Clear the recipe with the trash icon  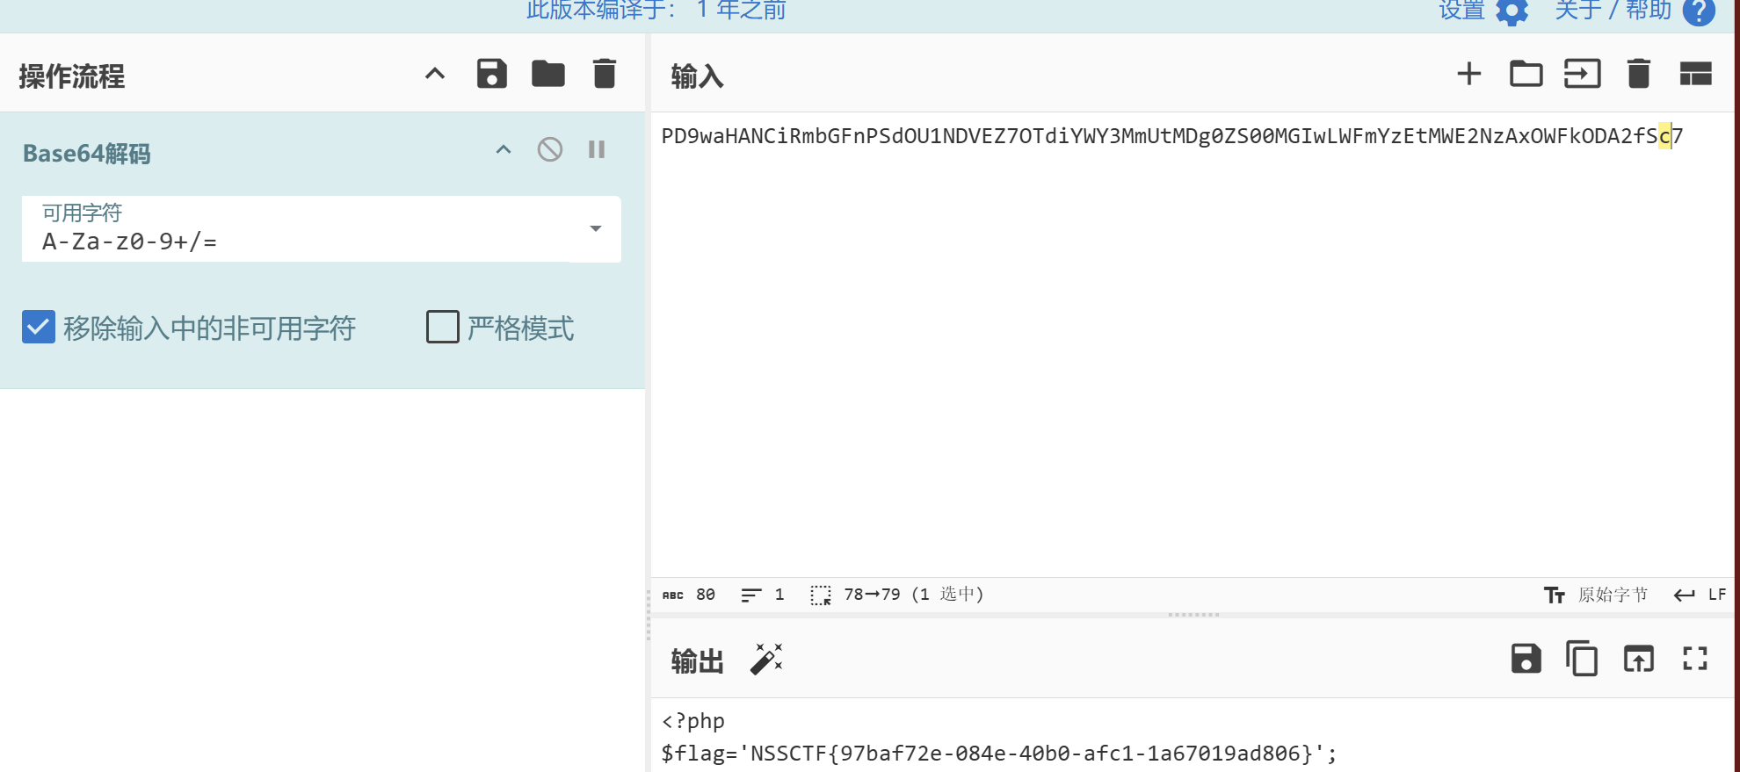[x=604, y=74]
